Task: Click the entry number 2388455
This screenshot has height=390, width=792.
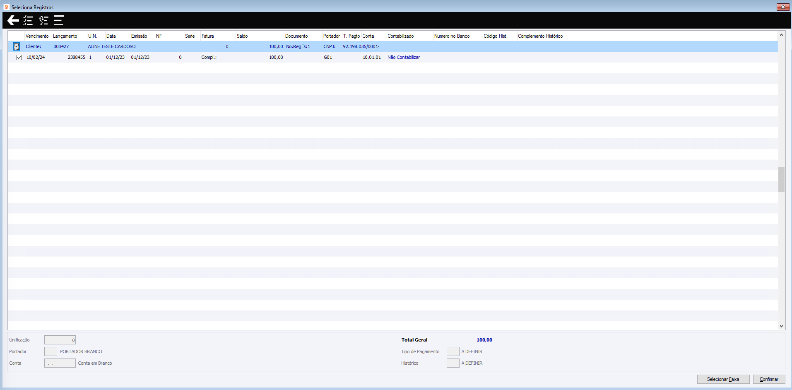Action: [77, 57]
